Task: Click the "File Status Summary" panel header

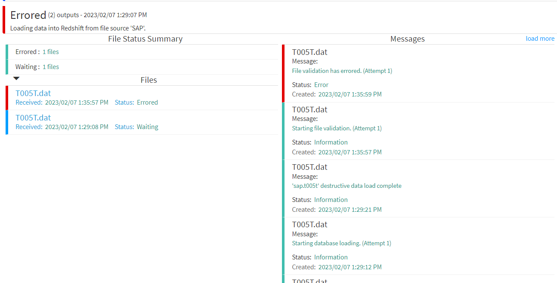Action: pos(145,39)
